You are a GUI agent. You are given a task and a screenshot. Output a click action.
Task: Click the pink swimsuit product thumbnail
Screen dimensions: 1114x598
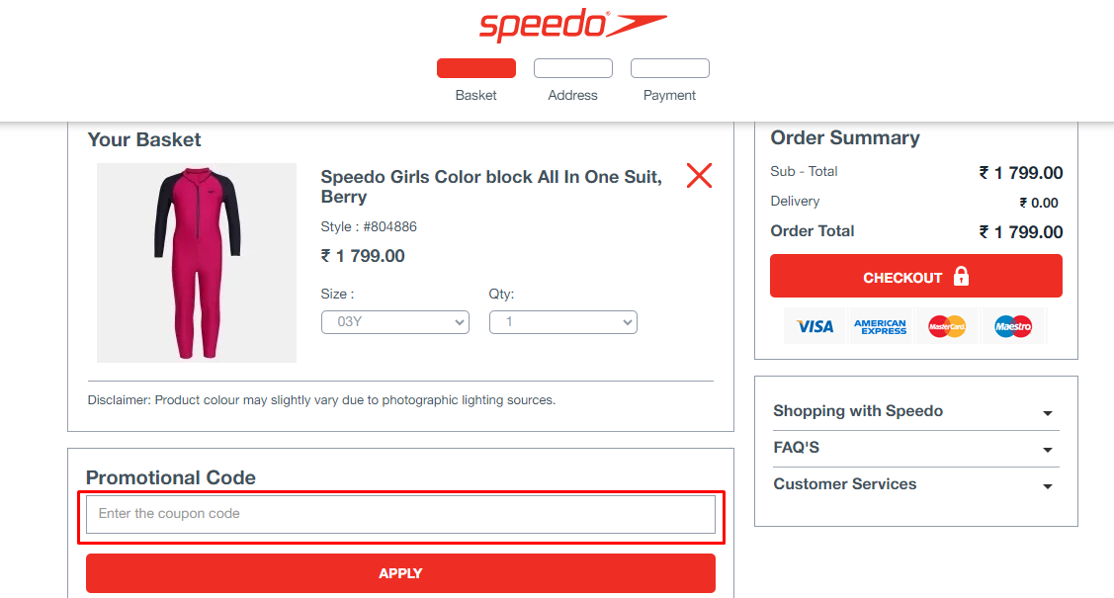(x=196, y=263)
